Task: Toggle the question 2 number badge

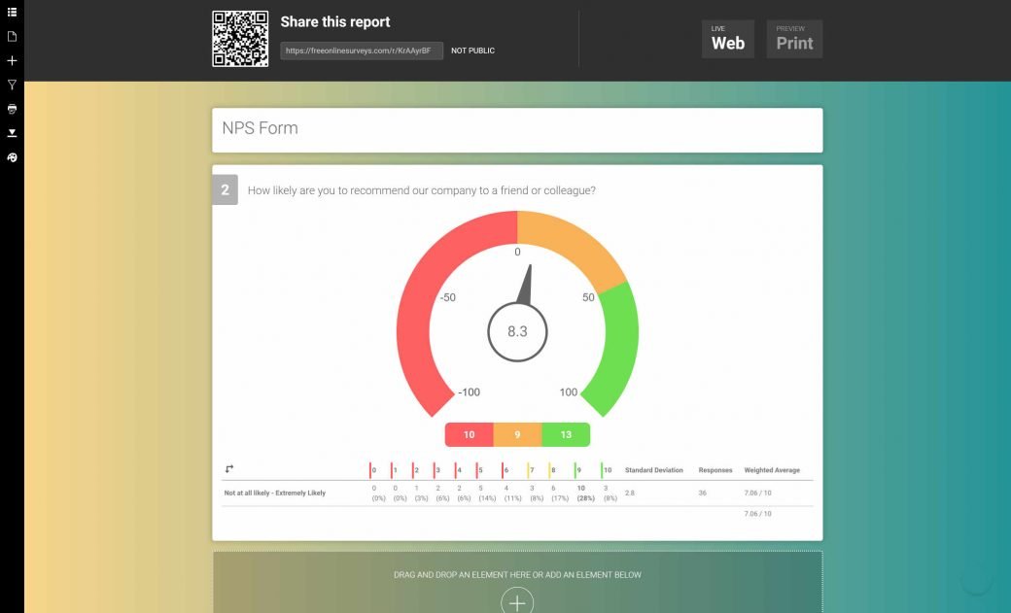Action: (225, 189)
